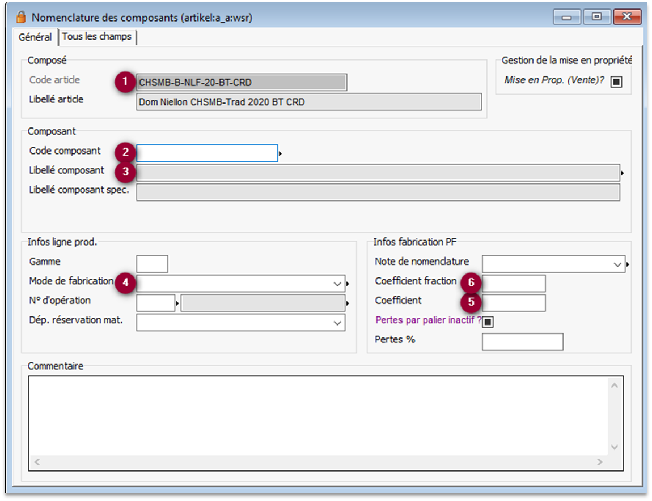Click the Gamme input field
The image size is (652, 501).
coord(152,264)
